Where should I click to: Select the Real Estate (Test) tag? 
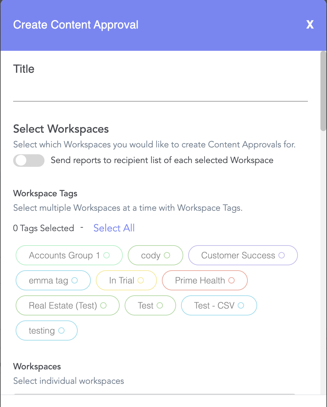pos(67,305)
